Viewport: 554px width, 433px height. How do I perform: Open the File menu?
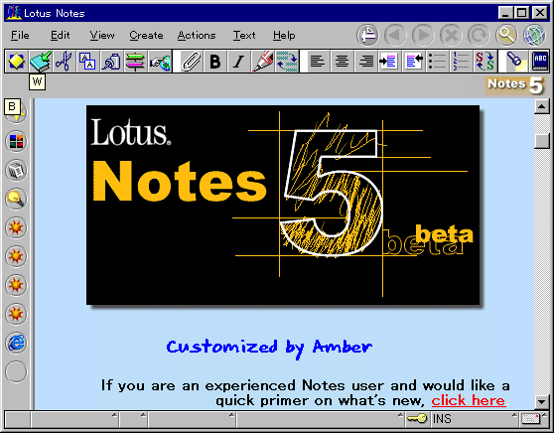[20, 36]
